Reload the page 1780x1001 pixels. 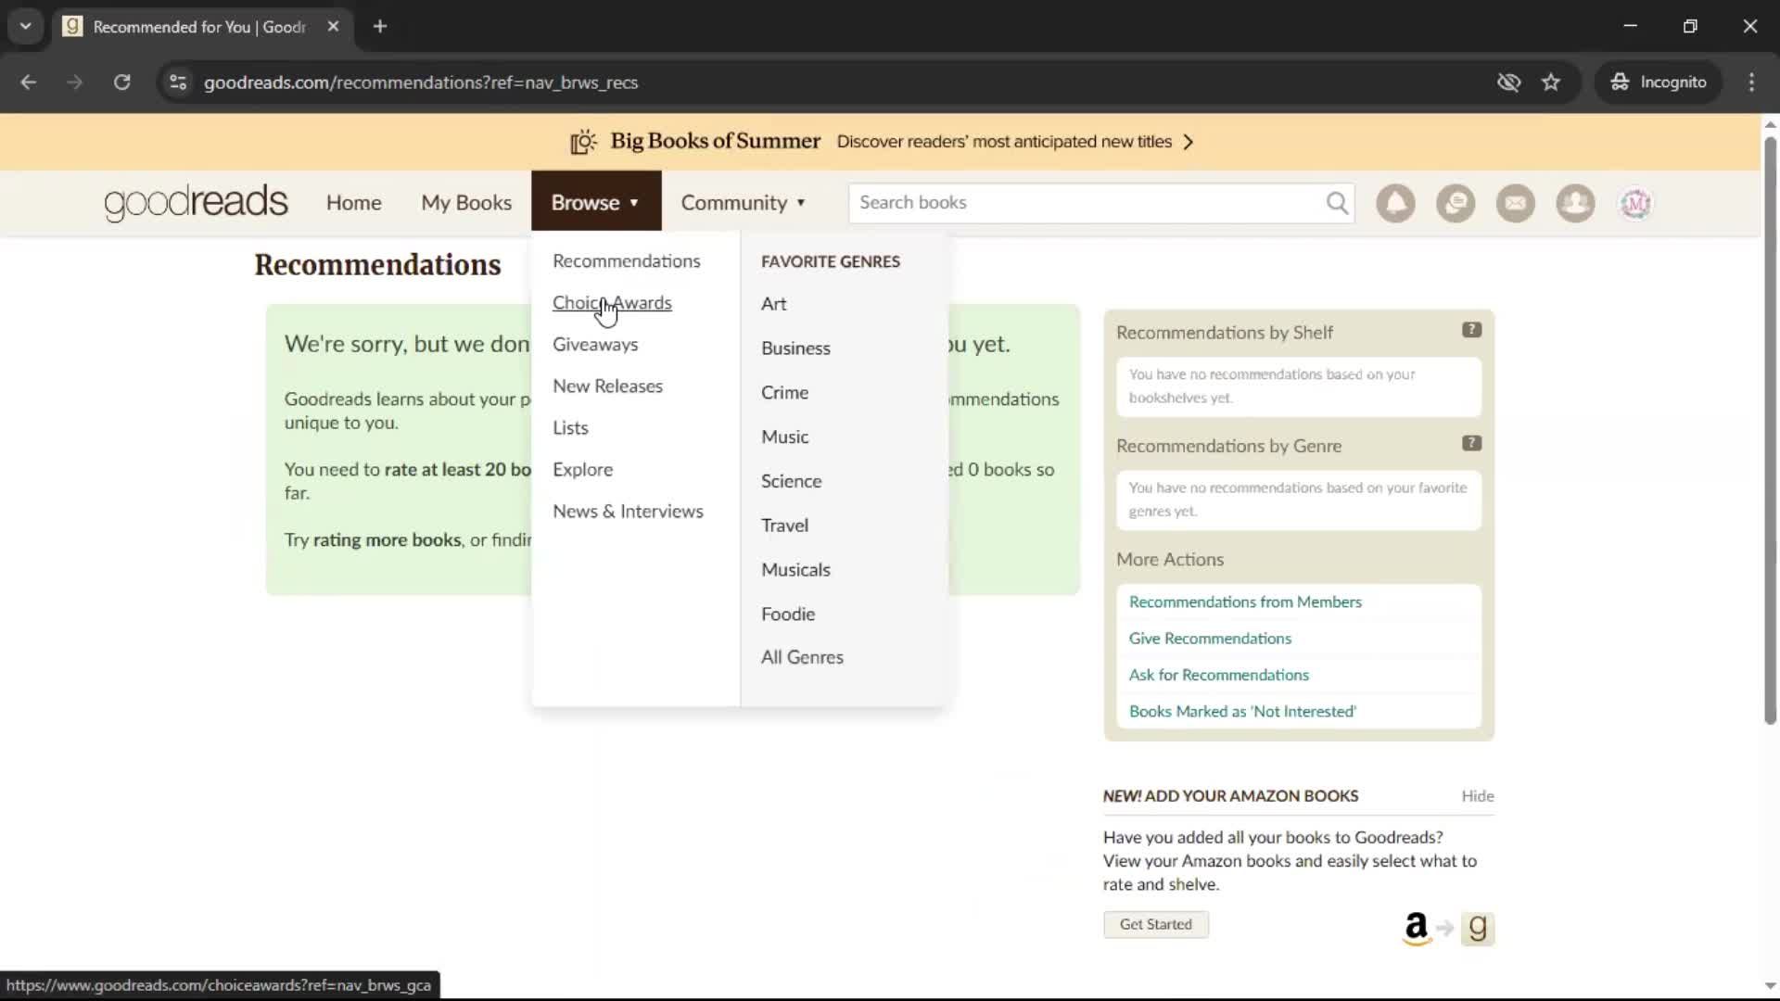[x=121, y=82]
